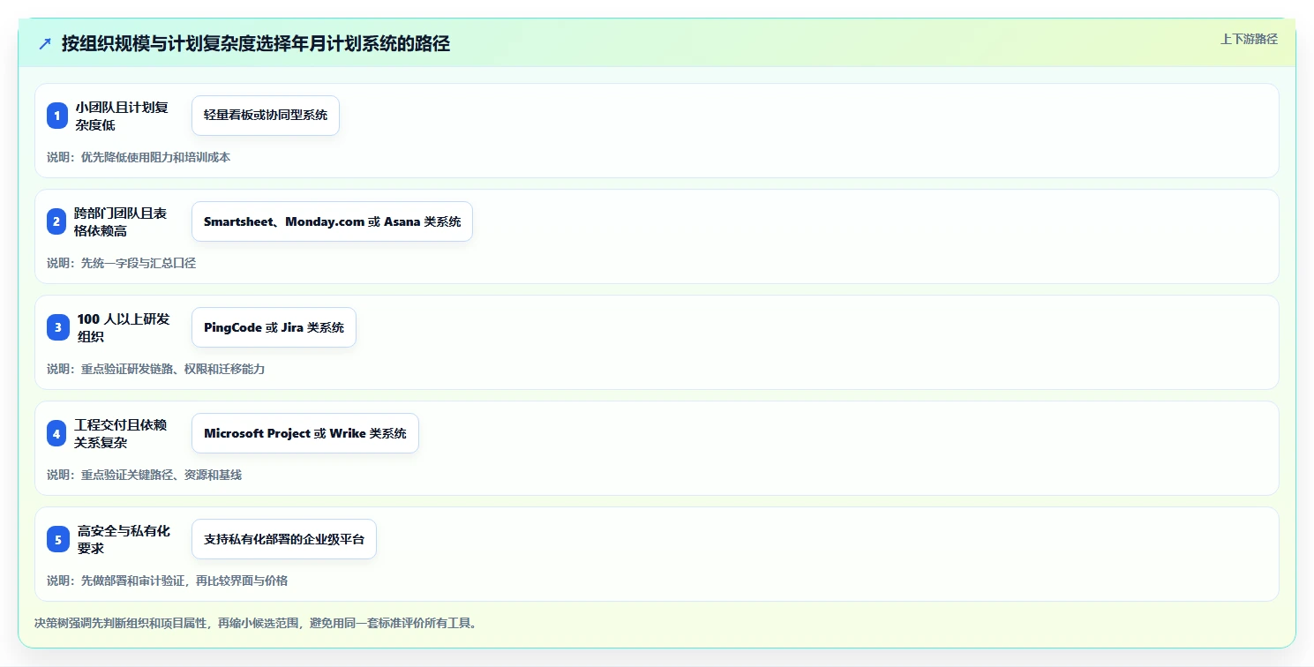Select 轻量看板或协同型系统 chip
Image resolution: width=1314 pixels, height=667 pixels.
(266, 116)
